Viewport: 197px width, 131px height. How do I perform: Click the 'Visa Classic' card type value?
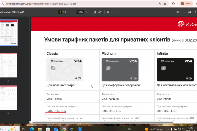point(54,99)
